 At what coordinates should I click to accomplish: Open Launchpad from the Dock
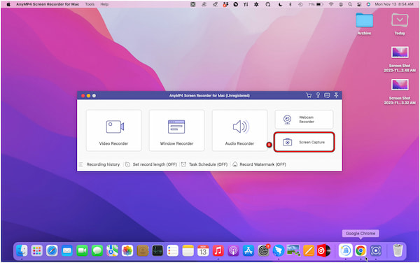36,250
